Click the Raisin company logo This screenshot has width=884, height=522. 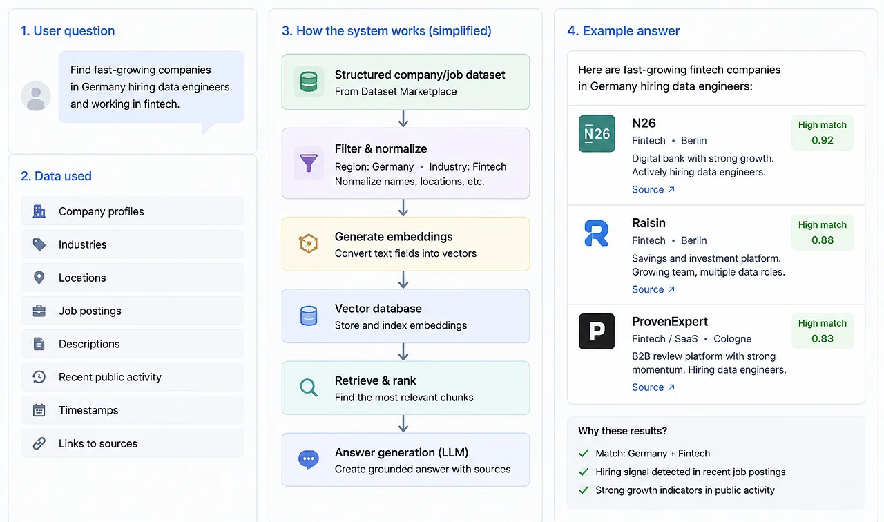click(597, 233)
